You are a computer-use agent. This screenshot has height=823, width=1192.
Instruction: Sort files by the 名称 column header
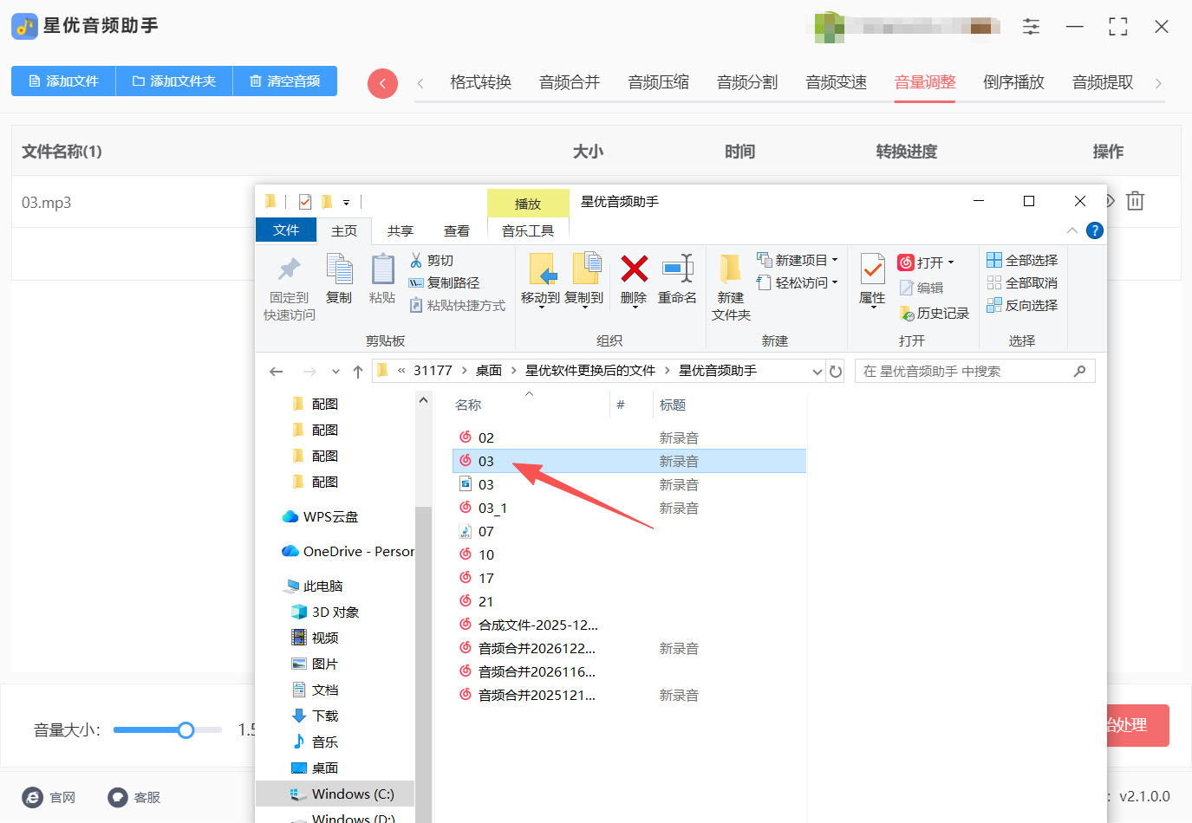pos(468,405)
